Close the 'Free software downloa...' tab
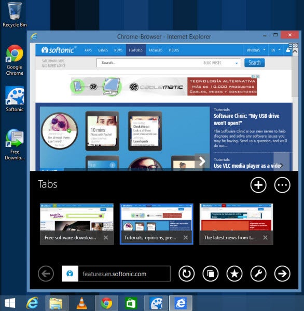 point(106,237)
